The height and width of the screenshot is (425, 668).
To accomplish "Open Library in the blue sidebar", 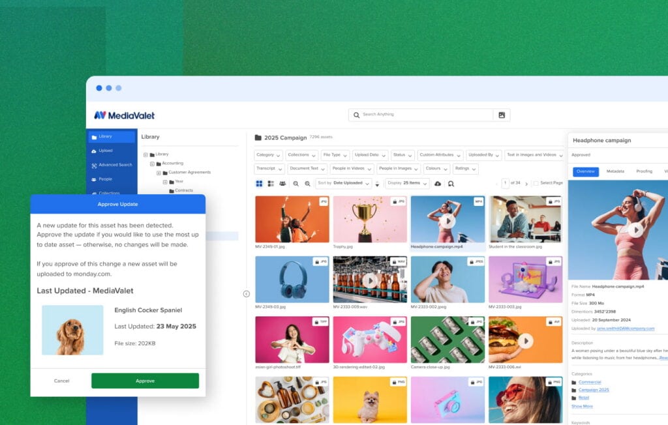I will pyautogui.click(x=112, y=137).
